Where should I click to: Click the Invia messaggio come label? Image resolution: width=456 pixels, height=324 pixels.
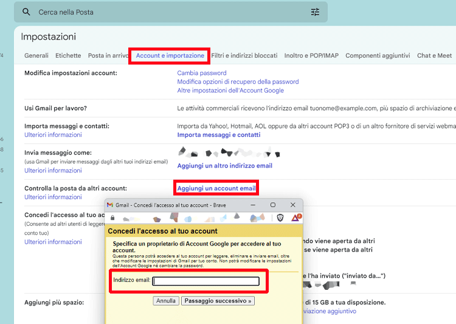click(x=58, y=152)
